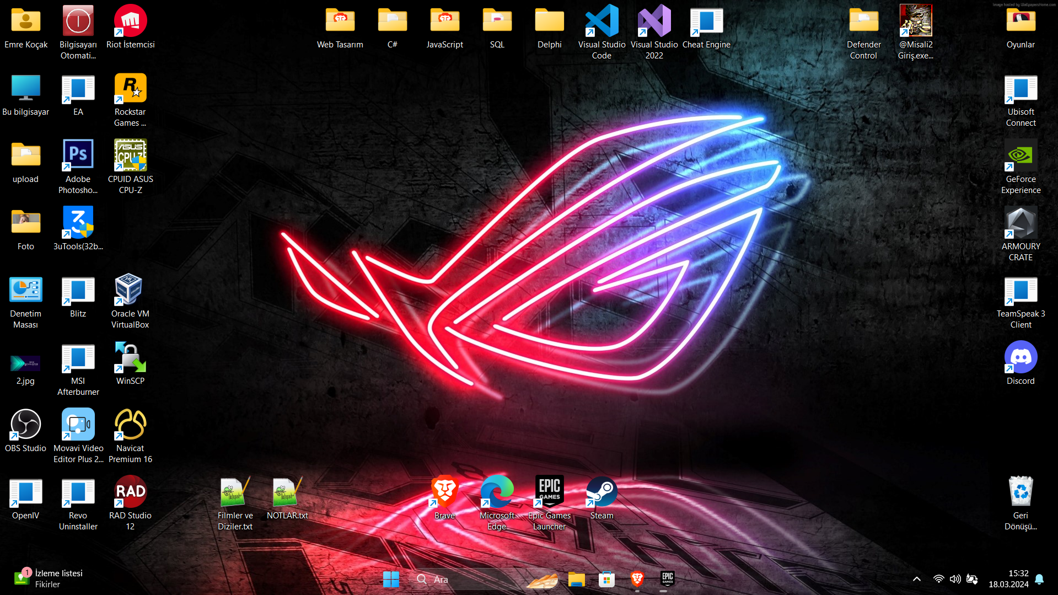Click the Denetim Masası icon
This screenshot has width=1058, height=595.
pos(26,302)
